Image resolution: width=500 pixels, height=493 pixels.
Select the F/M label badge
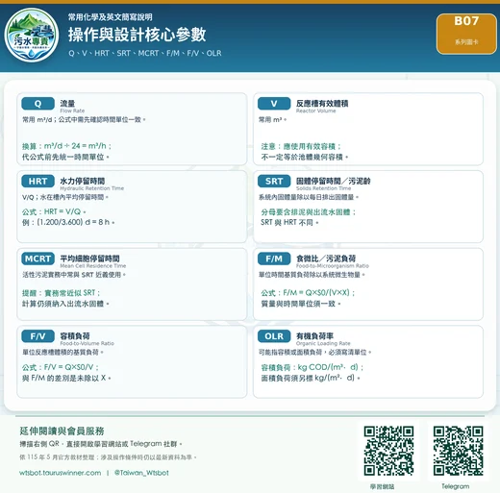(x=274, y=259)
